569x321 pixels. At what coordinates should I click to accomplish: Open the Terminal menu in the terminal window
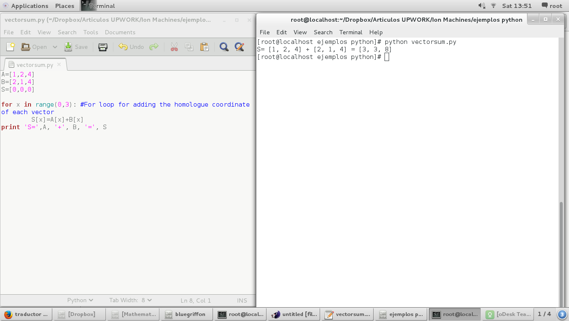pyautogui.click(x=351, y=32)
